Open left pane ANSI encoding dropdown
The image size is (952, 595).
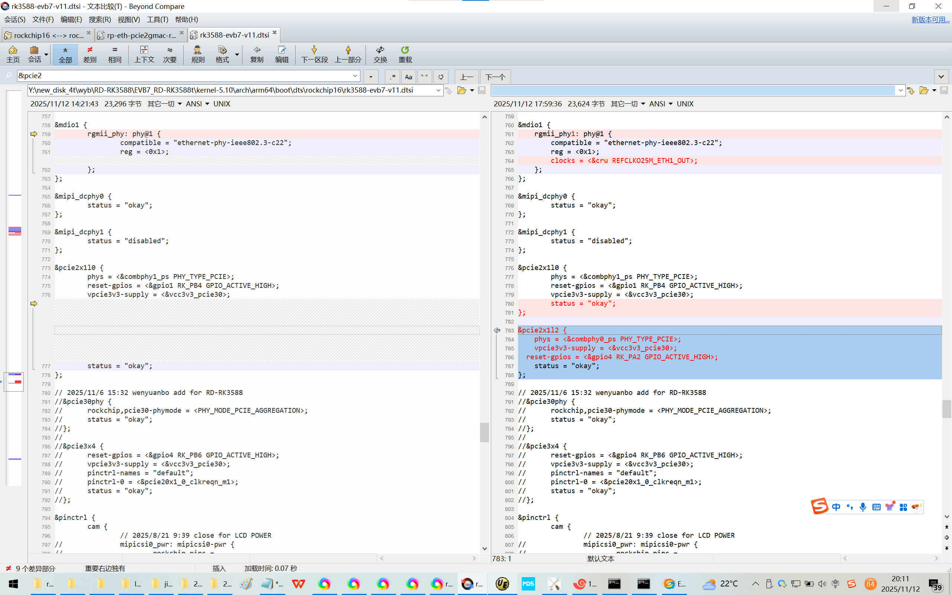click(197, 104)
